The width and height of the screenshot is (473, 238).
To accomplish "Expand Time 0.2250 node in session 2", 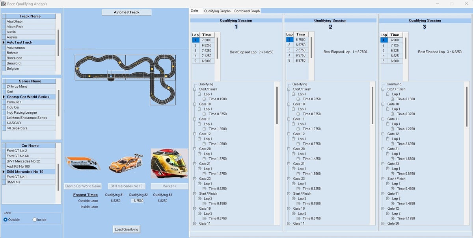I will point(298,99).
